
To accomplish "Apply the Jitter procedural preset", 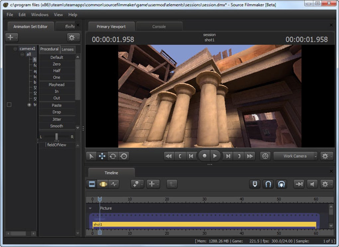I will pos(56,119).
